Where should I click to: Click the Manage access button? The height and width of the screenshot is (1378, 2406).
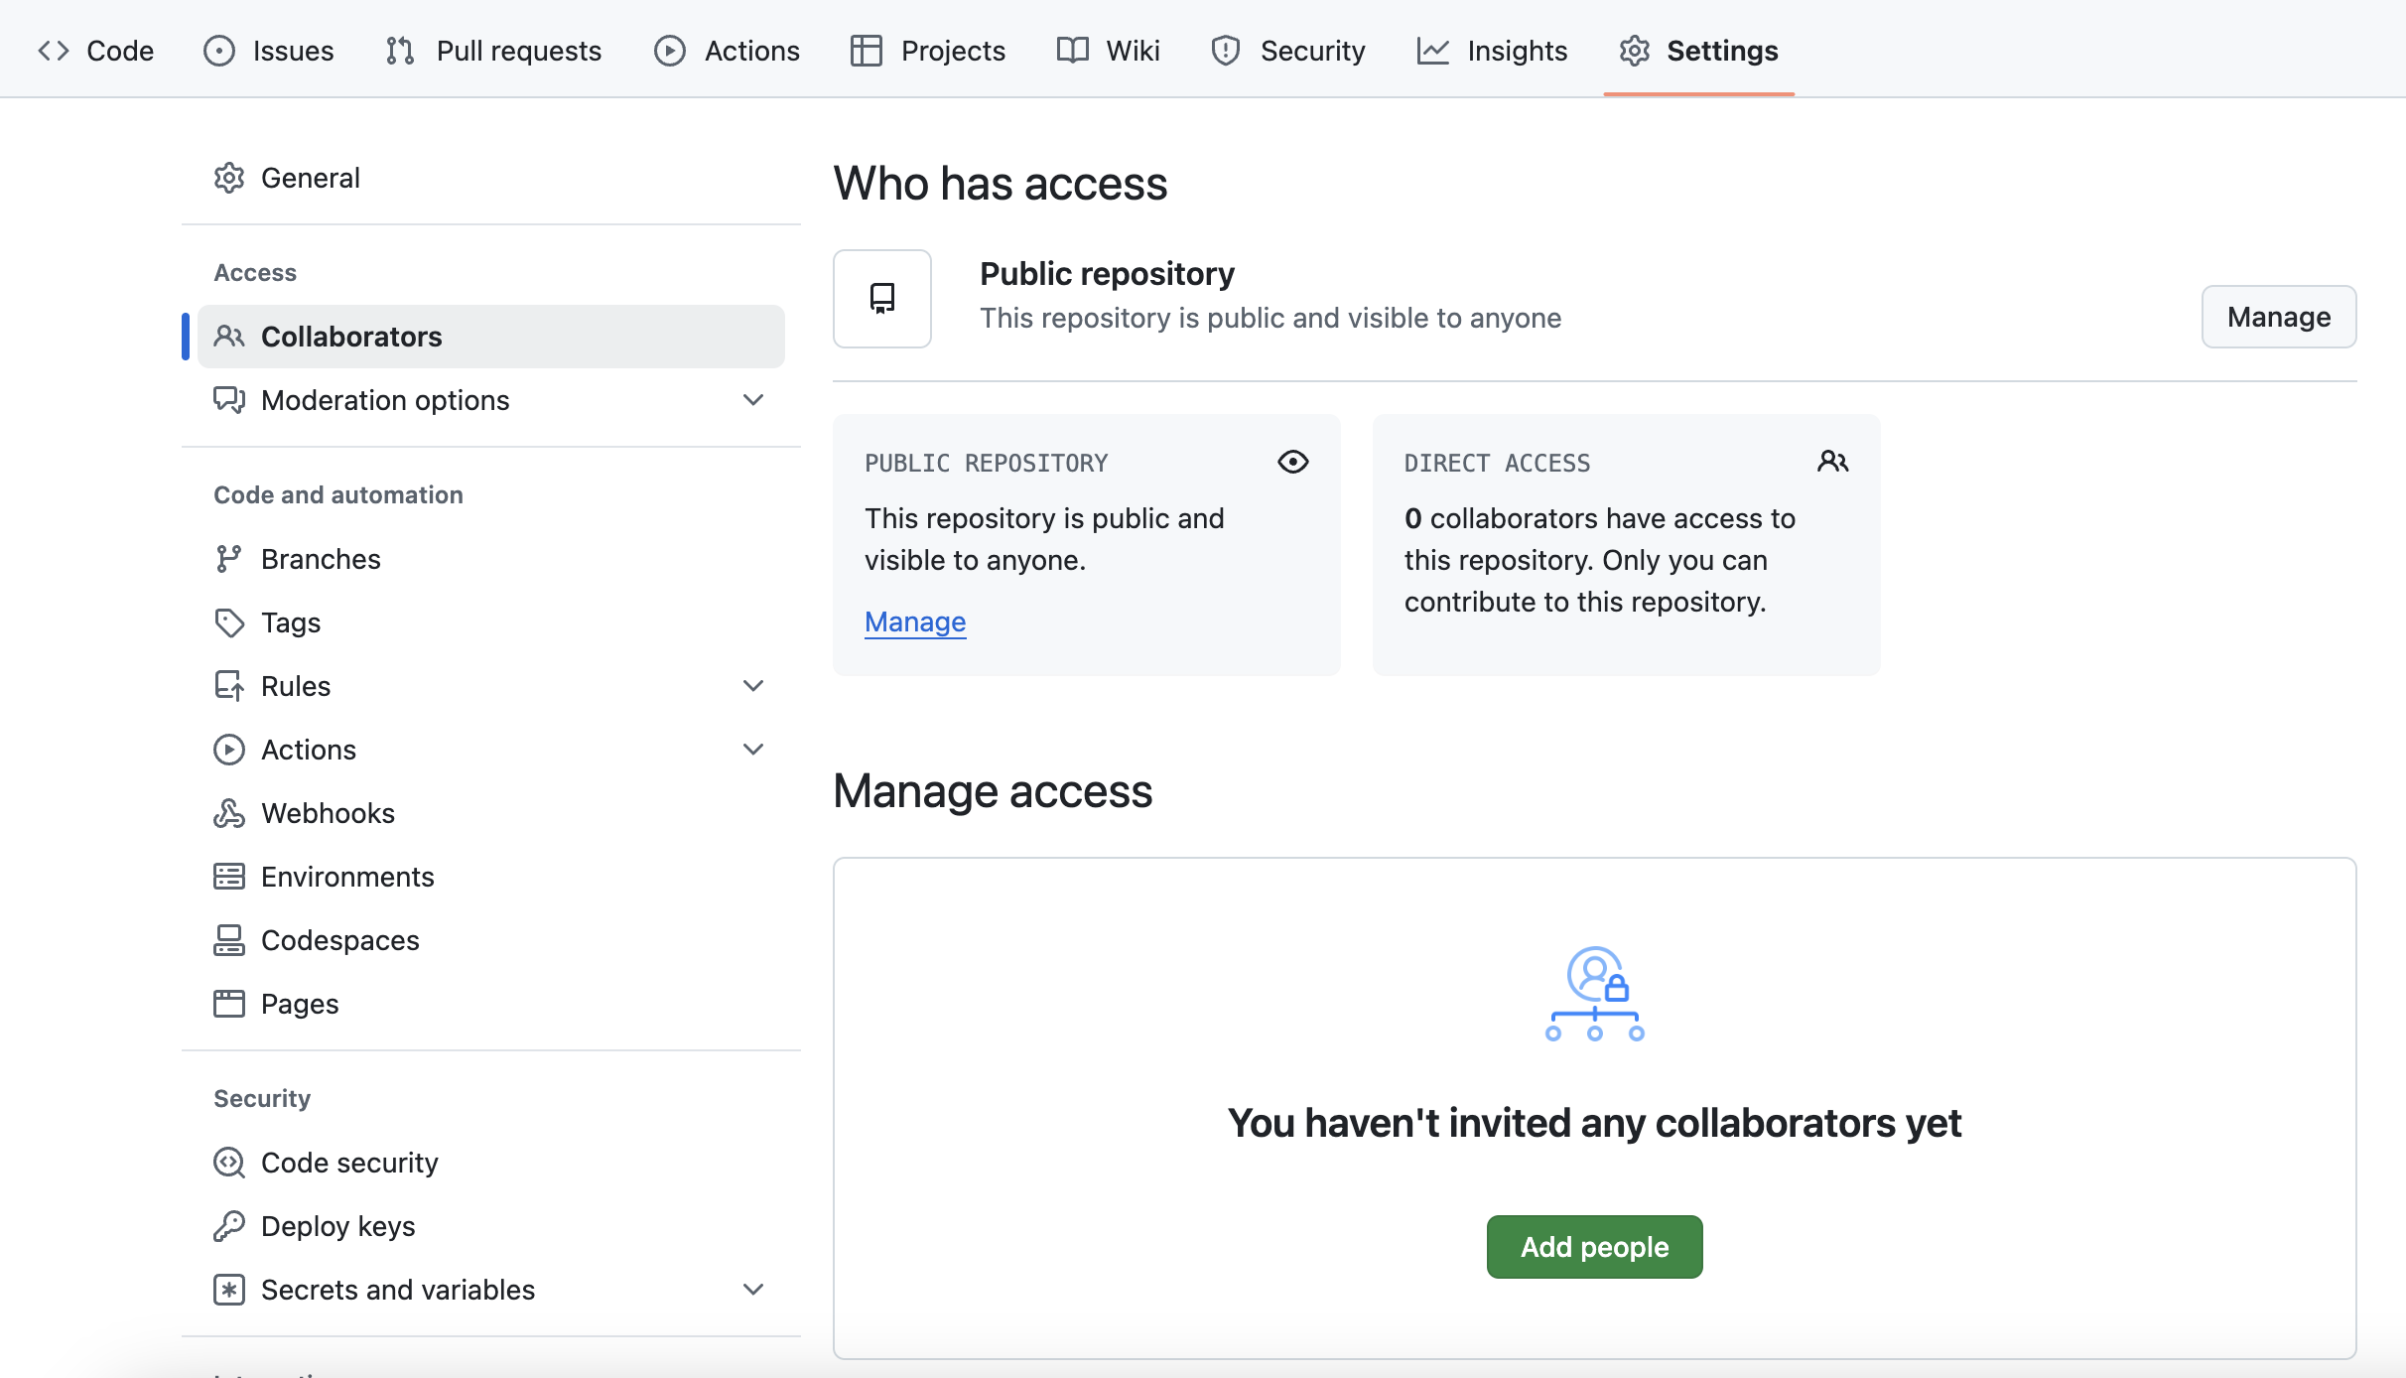pyautogui.click(x=2279, y=314)
